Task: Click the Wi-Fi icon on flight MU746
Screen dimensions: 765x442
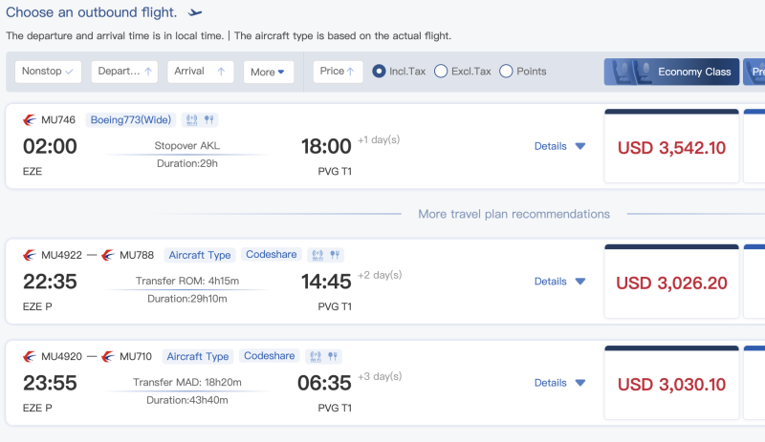Action: point(192,120)
